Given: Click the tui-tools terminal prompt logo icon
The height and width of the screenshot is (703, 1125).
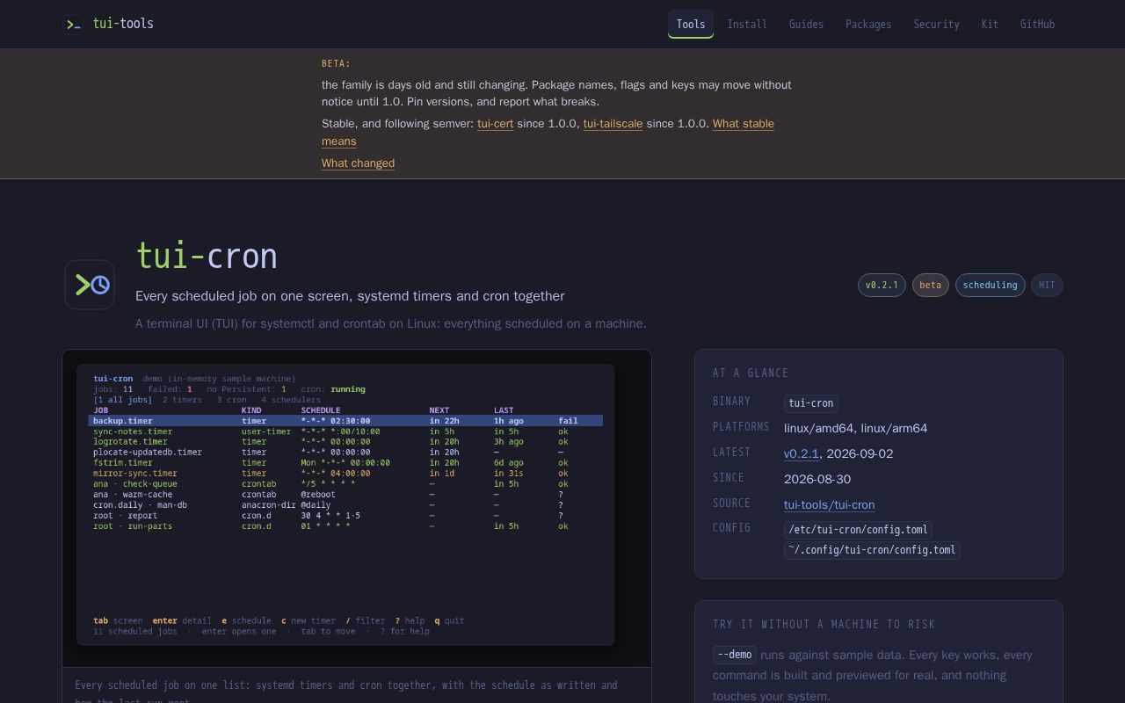Looking at the screenshot, I should (x=74, y=24).
